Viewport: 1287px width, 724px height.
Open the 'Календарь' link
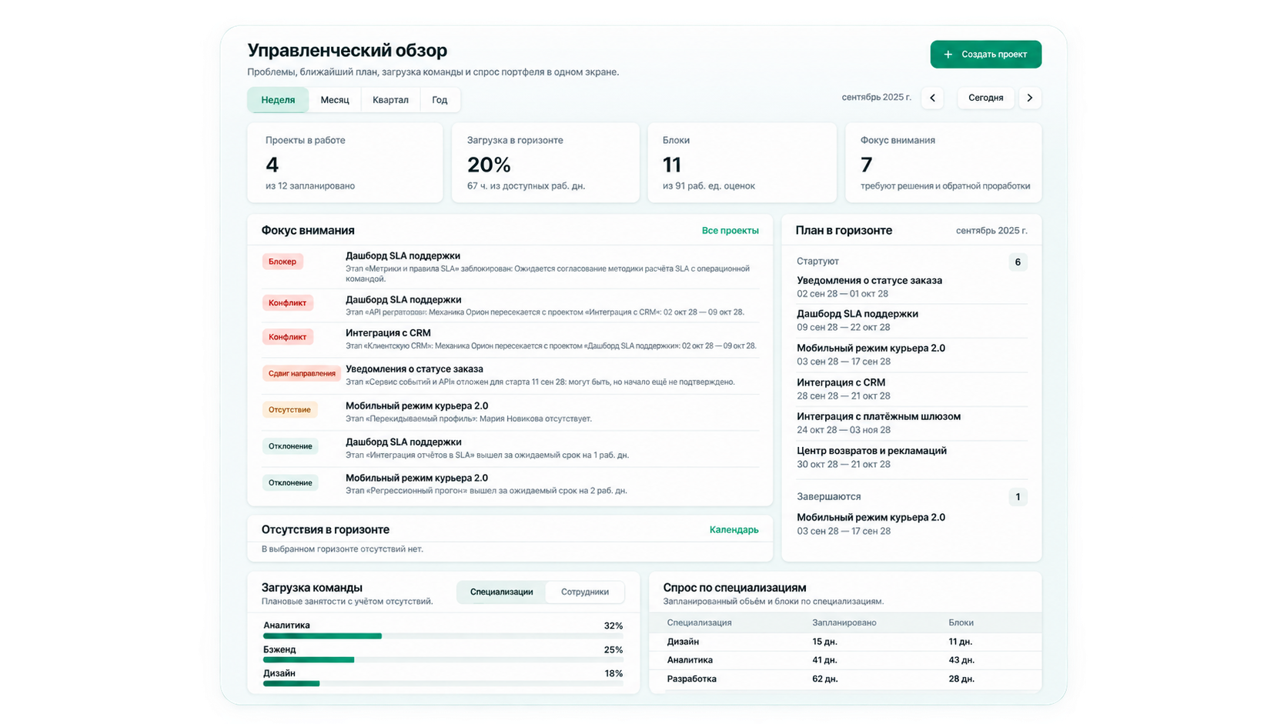tap(734, 530)
